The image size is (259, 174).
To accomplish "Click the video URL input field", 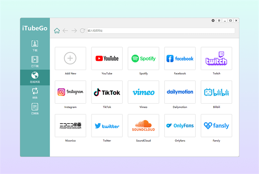I will tap(161, 31).
